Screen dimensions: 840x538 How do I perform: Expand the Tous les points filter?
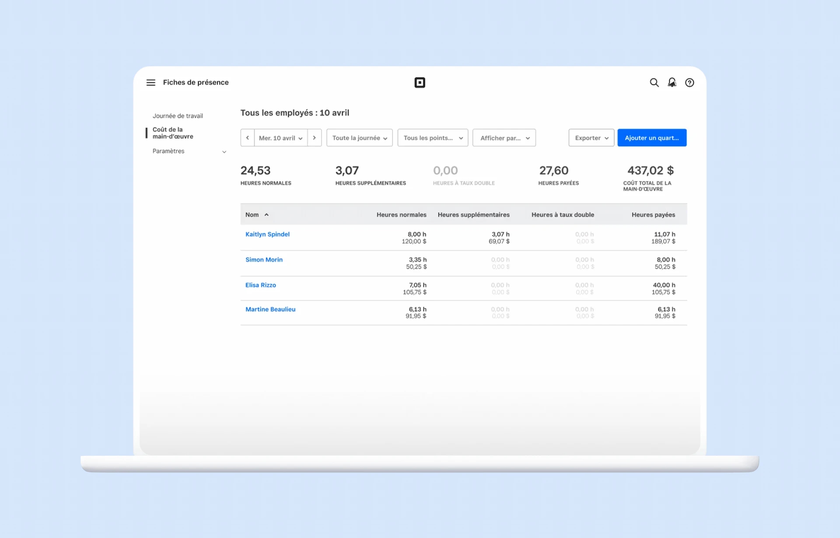(x=432, y=137)
